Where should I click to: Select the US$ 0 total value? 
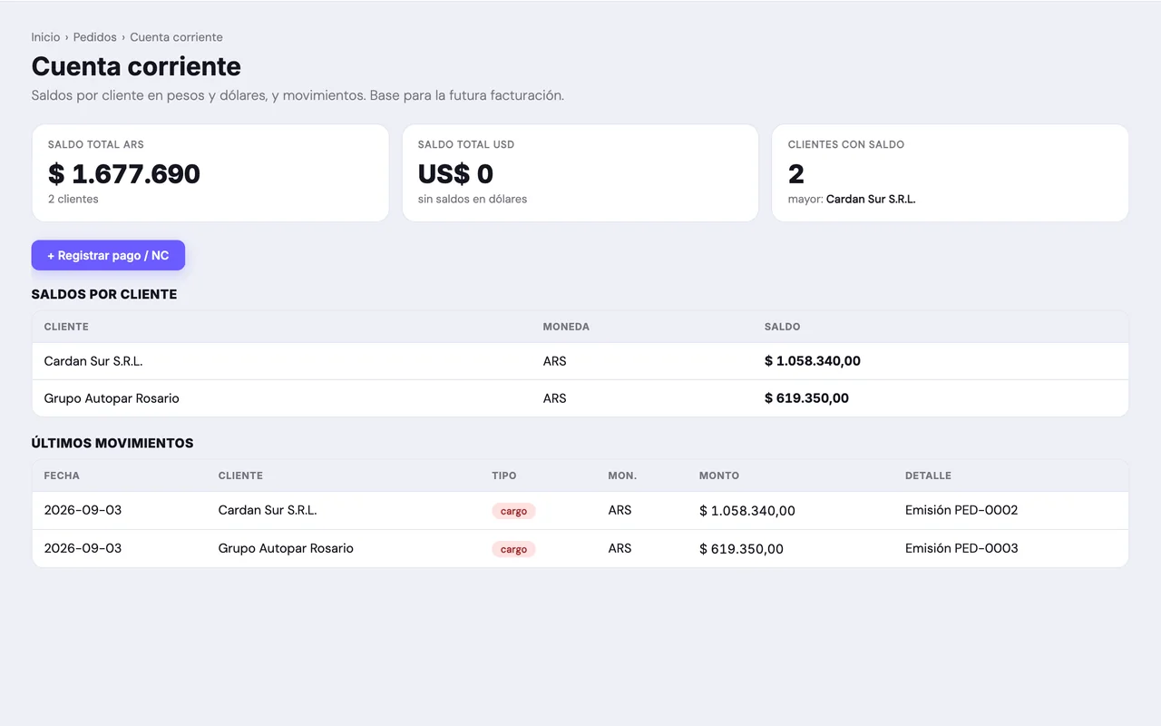point(455,173)
